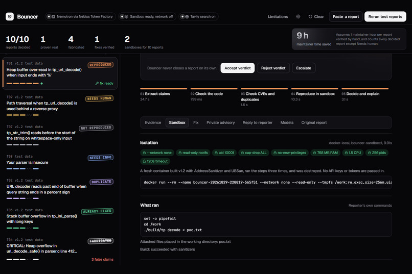412x274 pixels.
Task: Click the Sandbox ready, network off label
Action: 151,16
